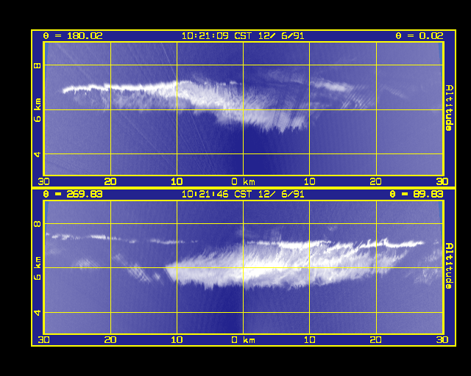
Task: Click the "θ = 180.02" angle label
Action: click(73, 36)
